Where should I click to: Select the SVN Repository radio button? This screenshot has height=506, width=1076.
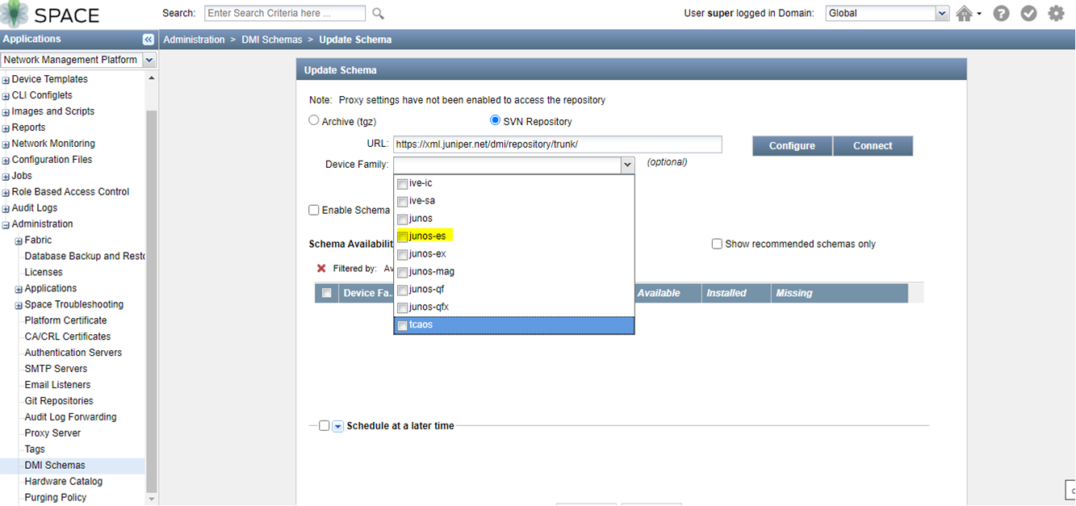click(496, 120)
